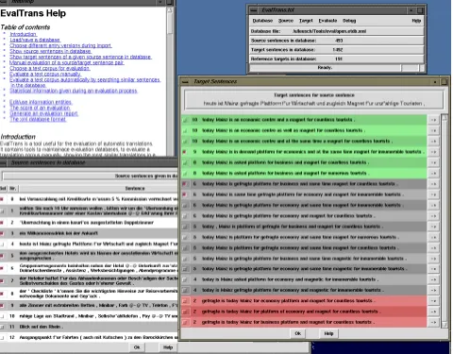The image size is (453, 354).
Task: Open 'Load/save a database' help link
Action: (35, 40)
